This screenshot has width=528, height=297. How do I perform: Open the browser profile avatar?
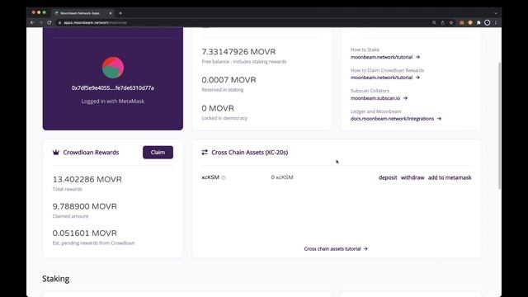click(487, 22)
